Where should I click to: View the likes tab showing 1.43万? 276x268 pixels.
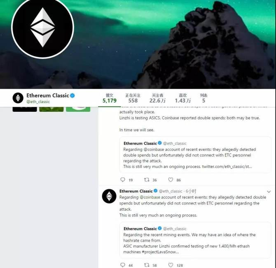pos(183,98)
